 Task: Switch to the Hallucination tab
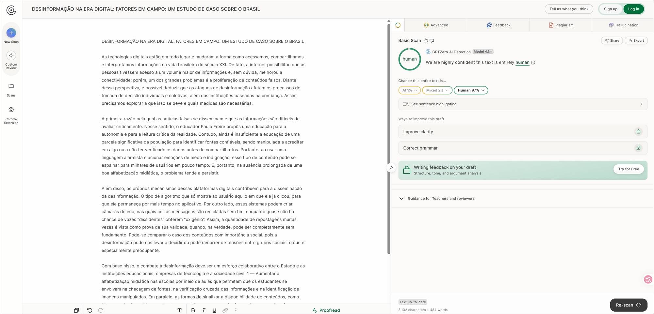tap(623, 25)
